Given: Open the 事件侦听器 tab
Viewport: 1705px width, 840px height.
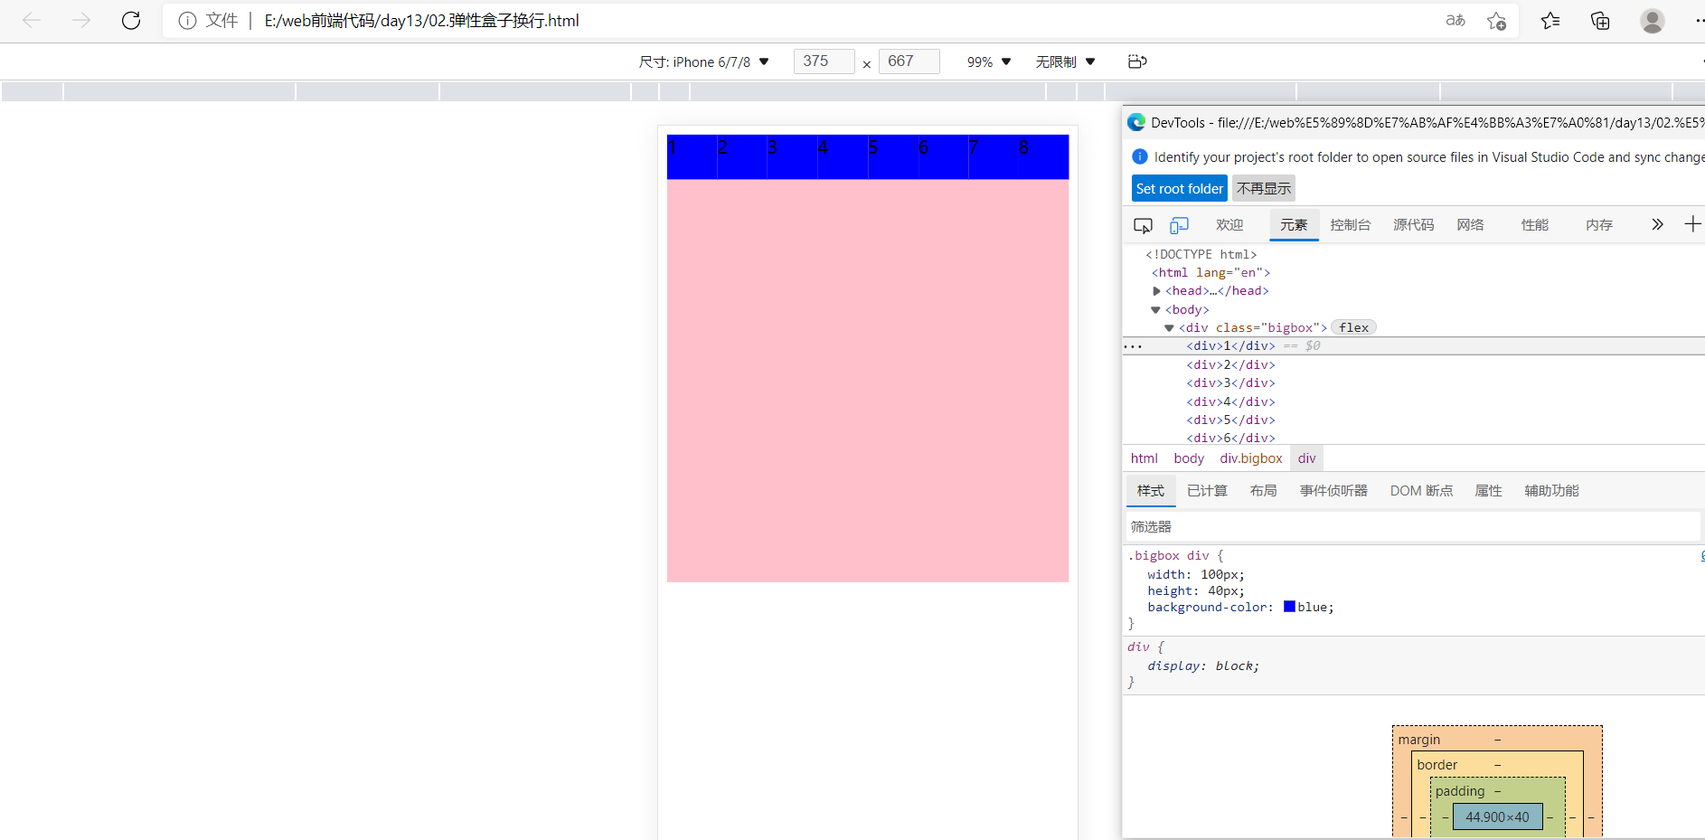Looking at the screenshot, I should tap(1333, 491).
